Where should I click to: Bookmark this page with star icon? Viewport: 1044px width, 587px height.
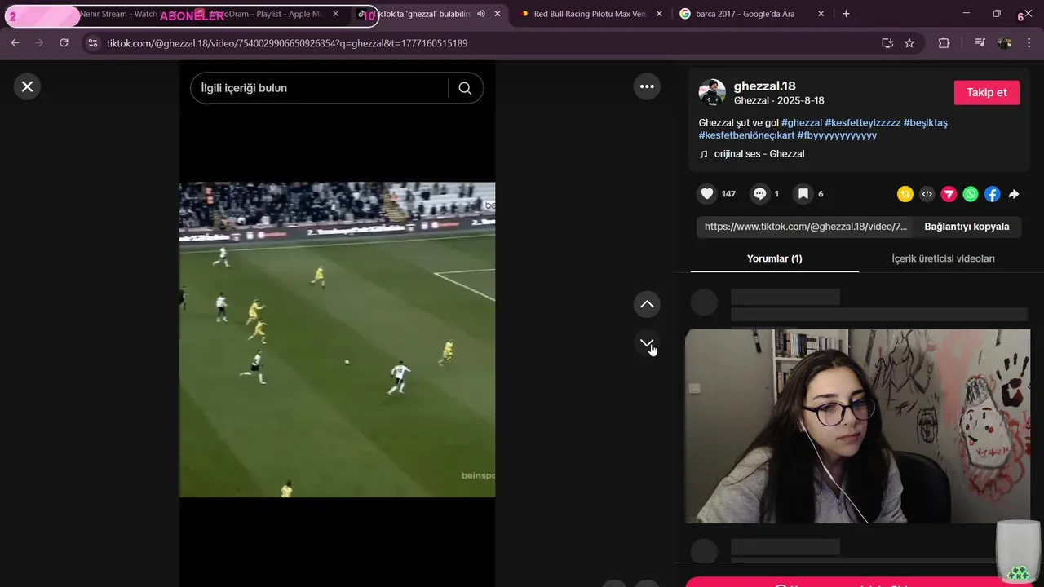(909, 43)
